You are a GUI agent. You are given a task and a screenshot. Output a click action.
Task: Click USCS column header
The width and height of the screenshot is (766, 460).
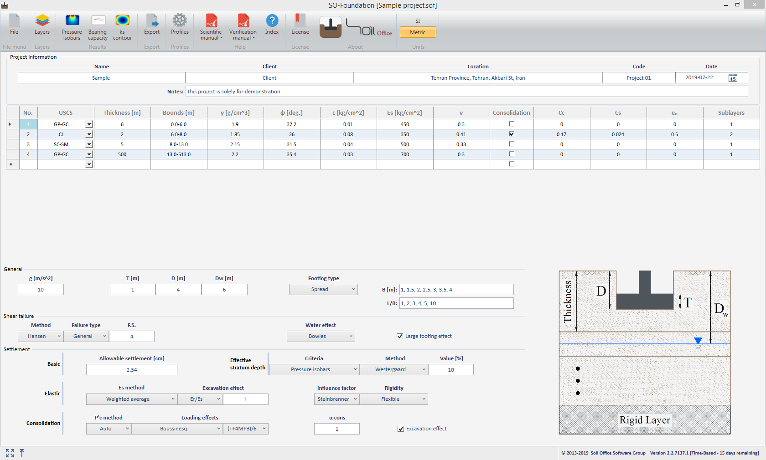66,112
